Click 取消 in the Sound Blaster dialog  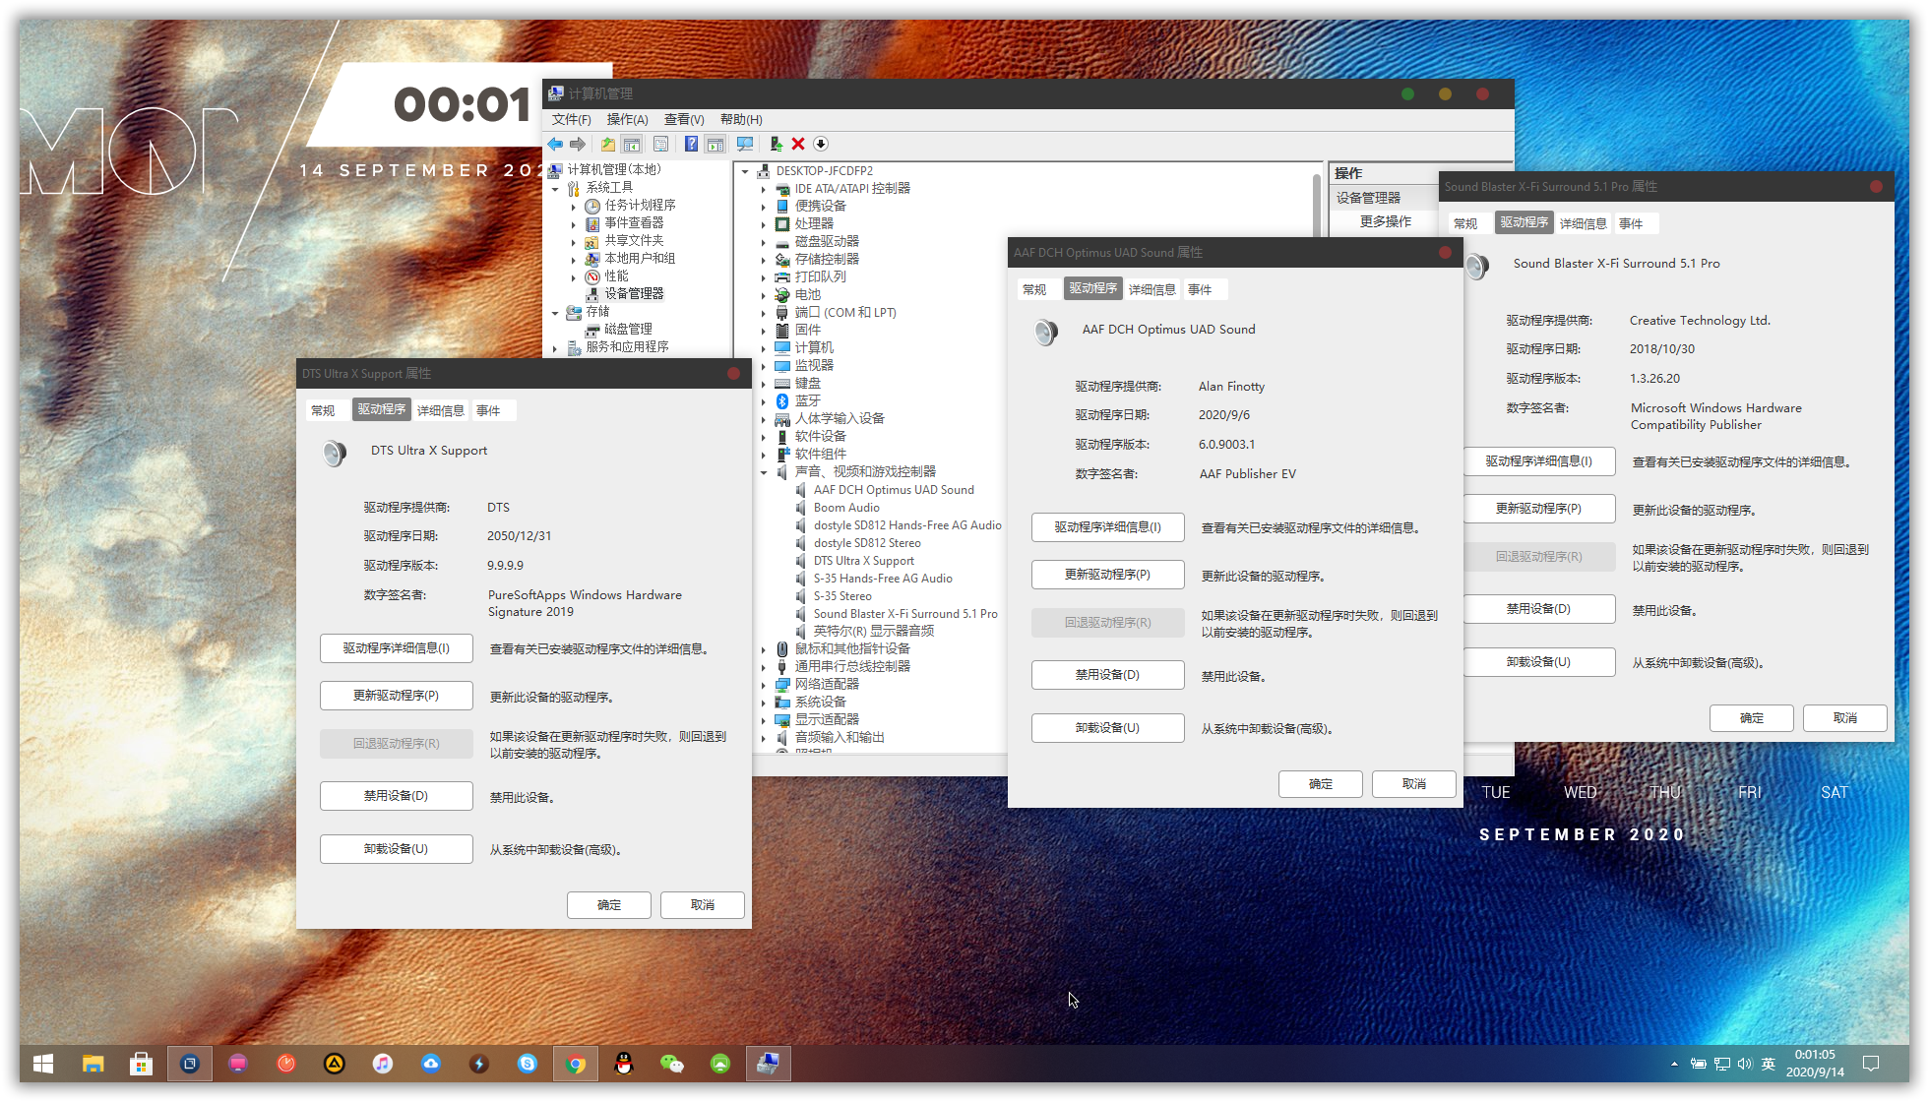pos(1845,718)
